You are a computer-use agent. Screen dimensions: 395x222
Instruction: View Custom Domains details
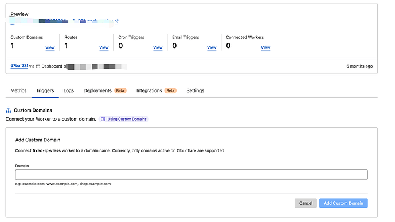click(50, 47)
